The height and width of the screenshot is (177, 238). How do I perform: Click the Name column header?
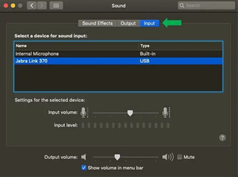click(x=76, y=46)
